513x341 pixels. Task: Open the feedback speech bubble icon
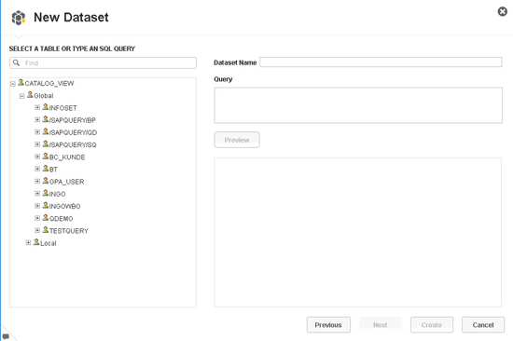pyautogui.click(x=6, y=336)
